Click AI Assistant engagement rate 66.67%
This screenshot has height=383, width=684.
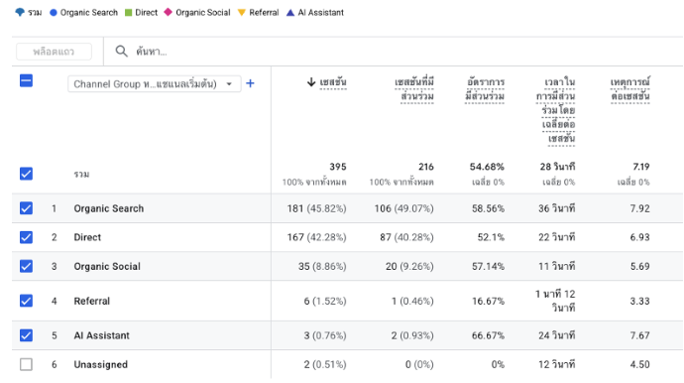coord(488,335)
